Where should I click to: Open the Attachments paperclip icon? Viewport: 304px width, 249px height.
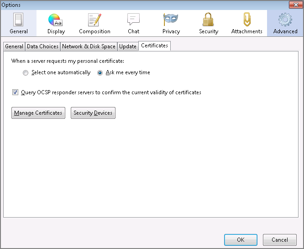tap(247, 19)
